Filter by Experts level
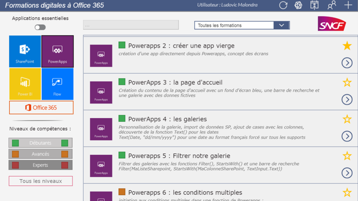358x201 pixels. (x=40, y=165)
